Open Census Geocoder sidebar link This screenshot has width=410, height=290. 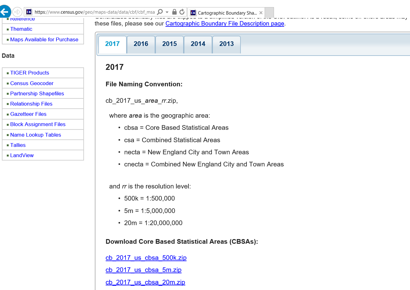pyautogui.click(x=32, y=83)
